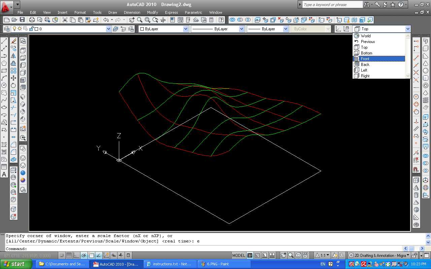
Task: Select the Line tool in Draw toolbar
Action: pos(4,41)
